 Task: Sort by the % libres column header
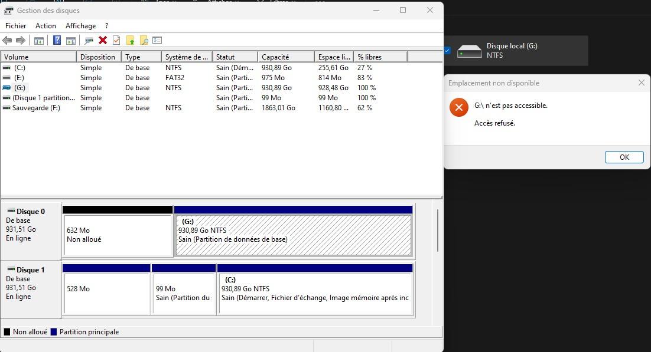pos(380,57)
